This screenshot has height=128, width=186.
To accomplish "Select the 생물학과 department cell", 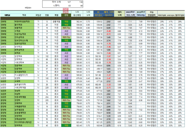I will (x=24, y=28).
